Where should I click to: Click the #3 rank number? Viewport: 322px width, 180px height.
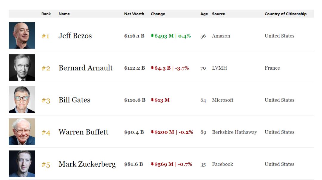pyautogui.click(x=46, y=100)
